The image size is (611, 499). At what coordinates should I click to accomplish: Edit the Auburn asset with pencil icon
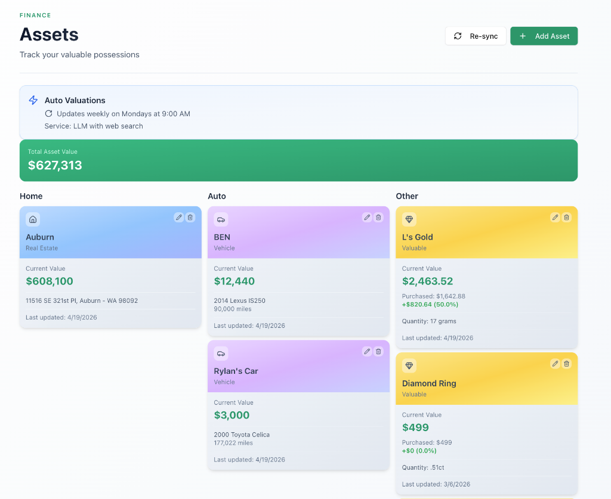point(178,217)
